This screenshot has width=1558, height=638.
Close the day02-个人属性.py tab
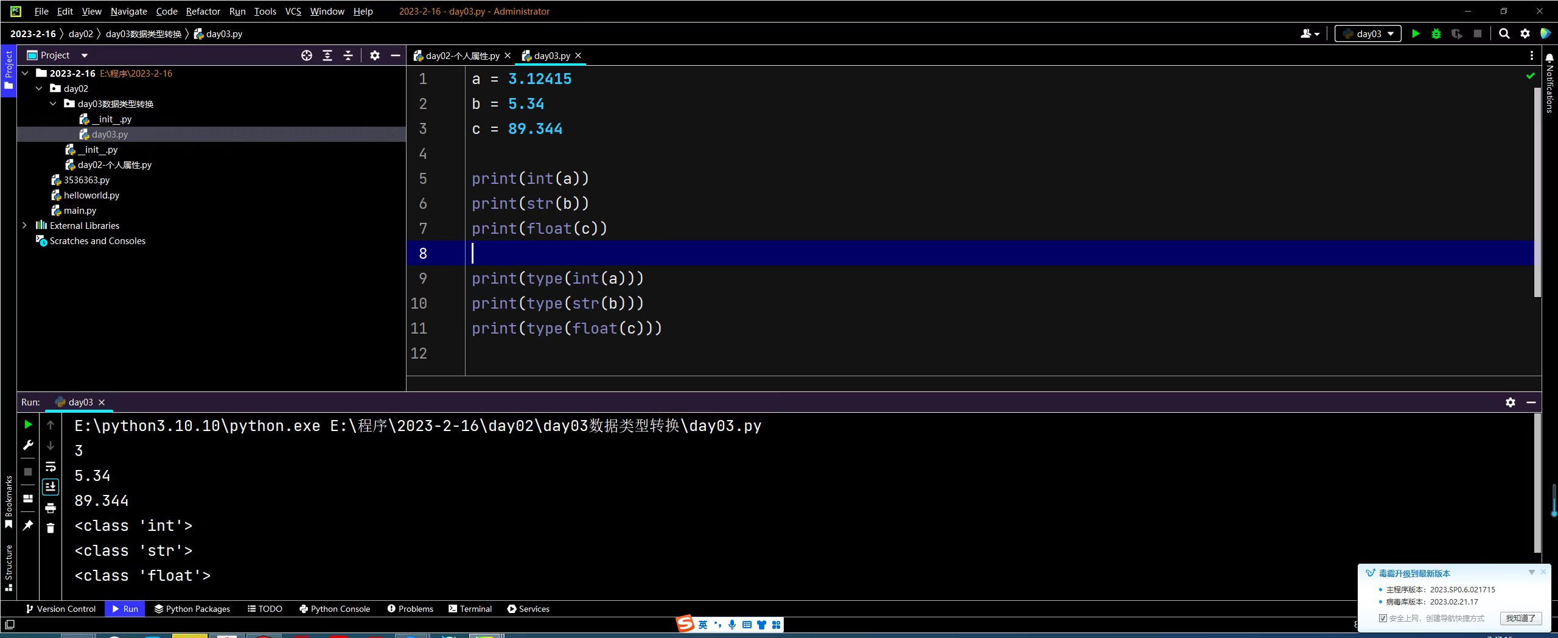pos(508,55)
